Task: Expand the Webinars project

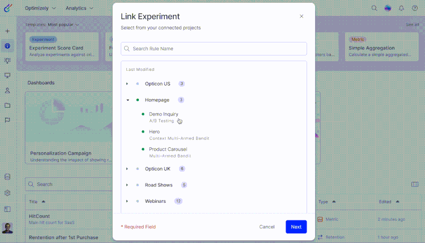Action: (127, 201)
